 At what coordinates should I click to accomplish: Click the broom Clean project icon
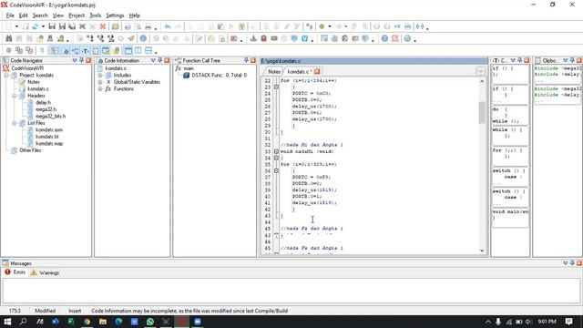pyautogui.click(x=131, y=38)
